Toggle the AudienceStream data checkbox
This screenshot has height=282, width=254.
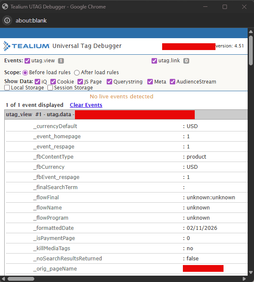[x=172, y=82]
